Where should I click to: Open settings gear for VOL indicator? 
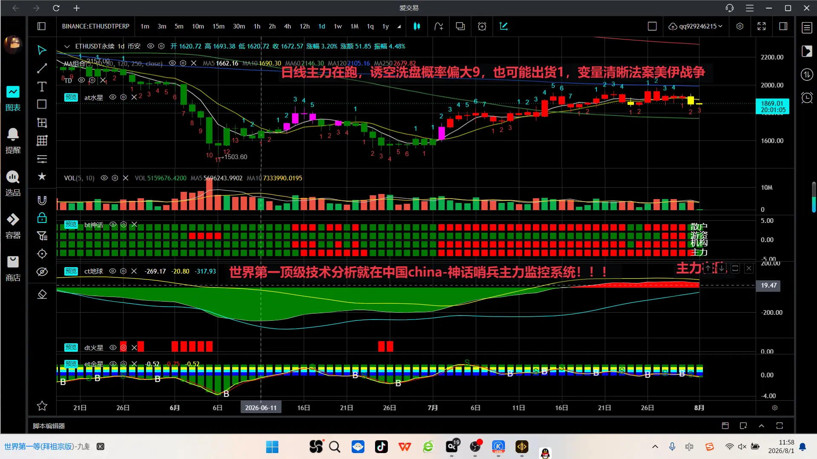(x=115, y=178)
